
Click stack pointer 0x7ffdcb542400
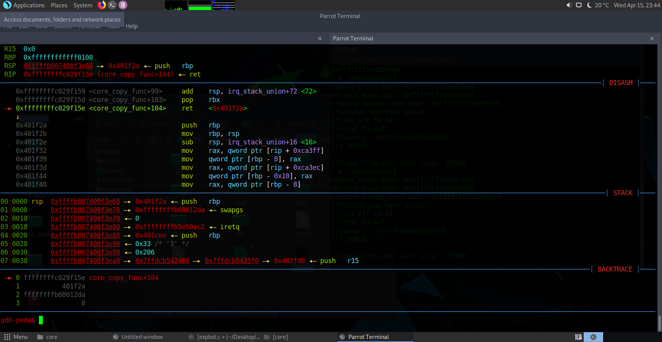[x=162, y=261]
